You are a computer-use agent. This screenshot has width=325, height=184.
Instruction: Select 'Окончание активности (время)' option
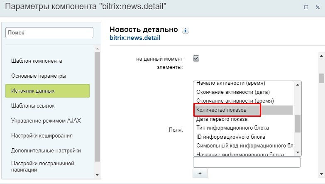coord(243,101)
